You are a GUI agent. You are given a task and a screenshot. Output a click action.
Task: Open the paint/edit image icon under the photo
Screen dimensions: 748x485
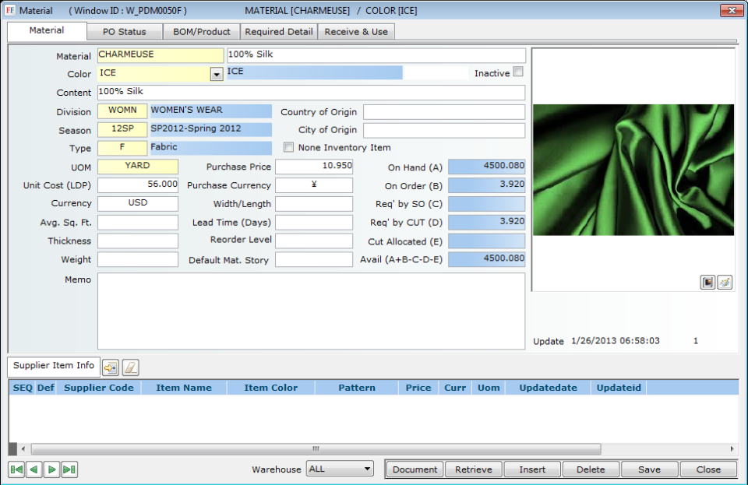click(x=725, y=283)
